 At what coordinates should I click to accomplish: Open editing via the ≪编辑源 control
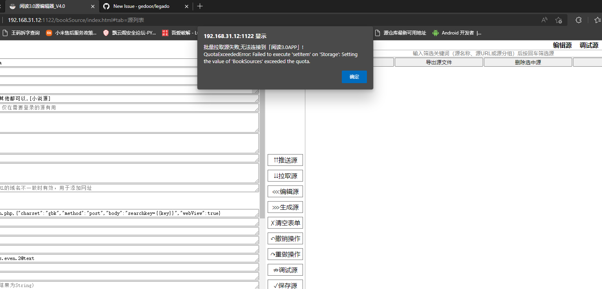coord(285,191)
